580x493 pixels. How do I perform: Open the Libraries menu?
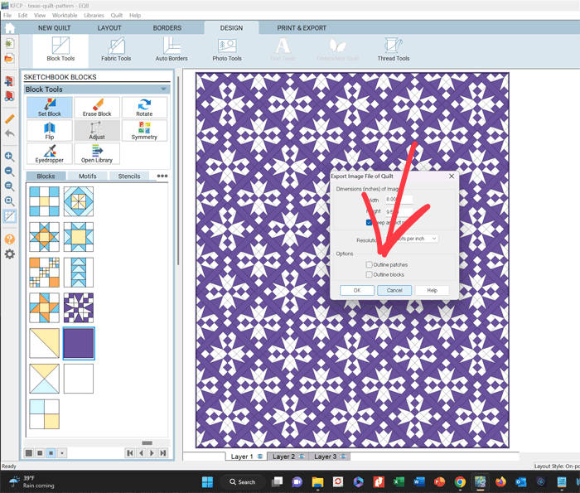click(x=94, y=16)
